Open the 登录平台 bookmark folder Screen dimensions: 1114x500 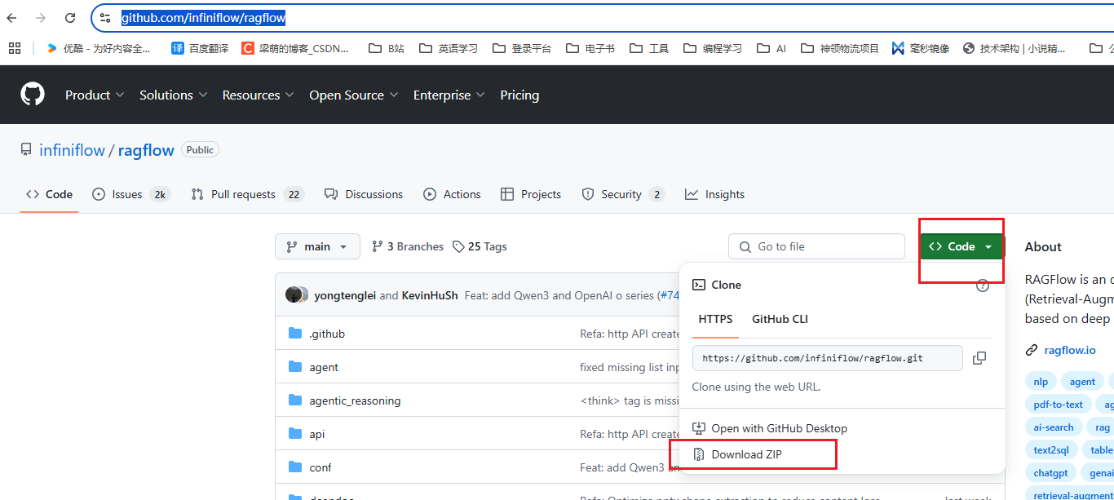pos(522,48)
